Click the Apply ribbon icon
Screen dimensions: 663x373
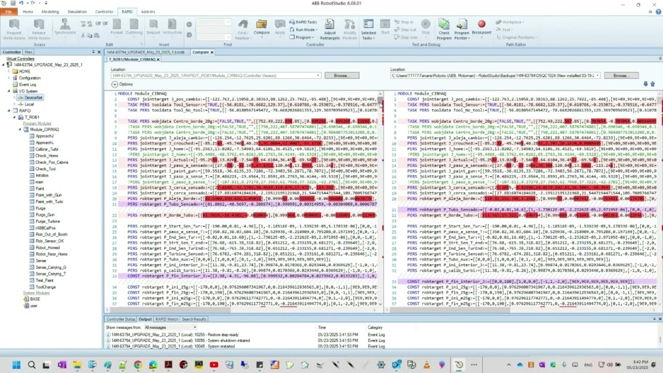[280, 24]
